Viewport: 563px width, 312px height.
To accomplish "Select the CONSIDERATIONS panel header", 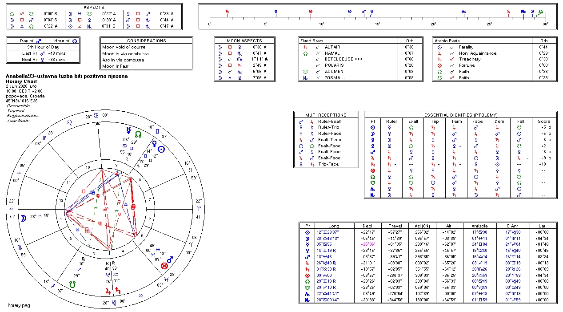I will [x=146, y=41].
